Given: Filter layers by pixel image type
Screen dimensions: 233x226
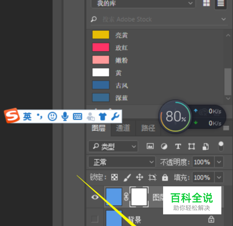Looking at the screenshot, I should click(x=150, y=146).
